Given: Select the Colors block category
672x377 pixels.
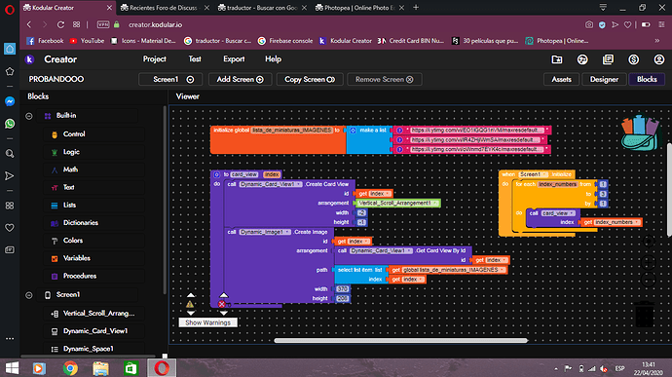Looking at the screenshot, I should click(x=73, y=241).
